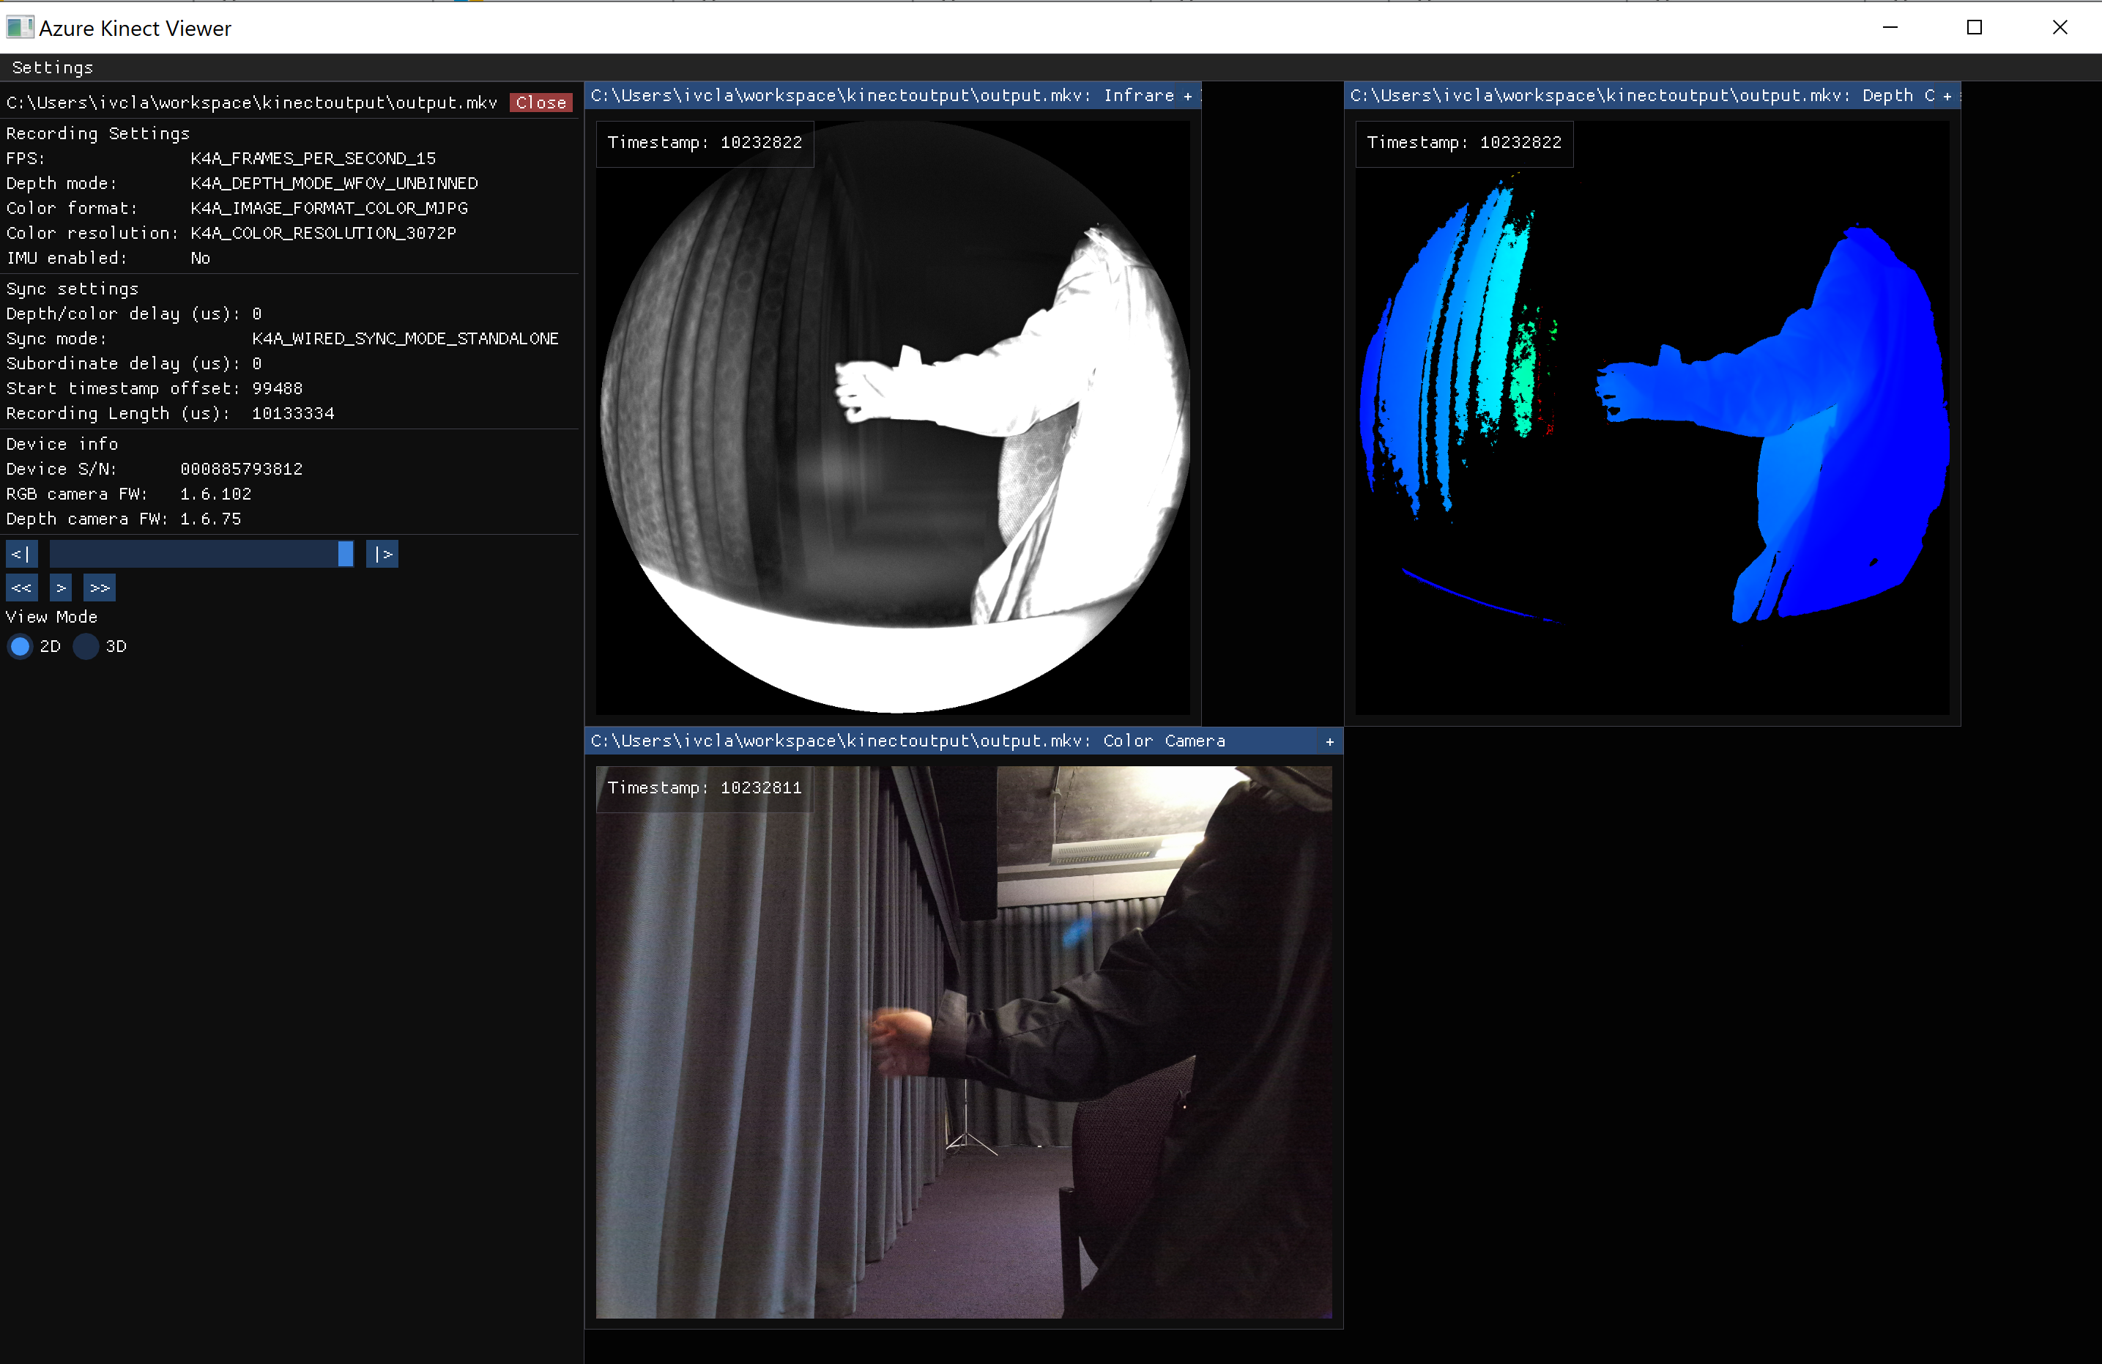Image resolution: width=2102 pixels, height=1364 pixels.
Task: Jump to recording start with the "<|" control
Action: [21, 554]
